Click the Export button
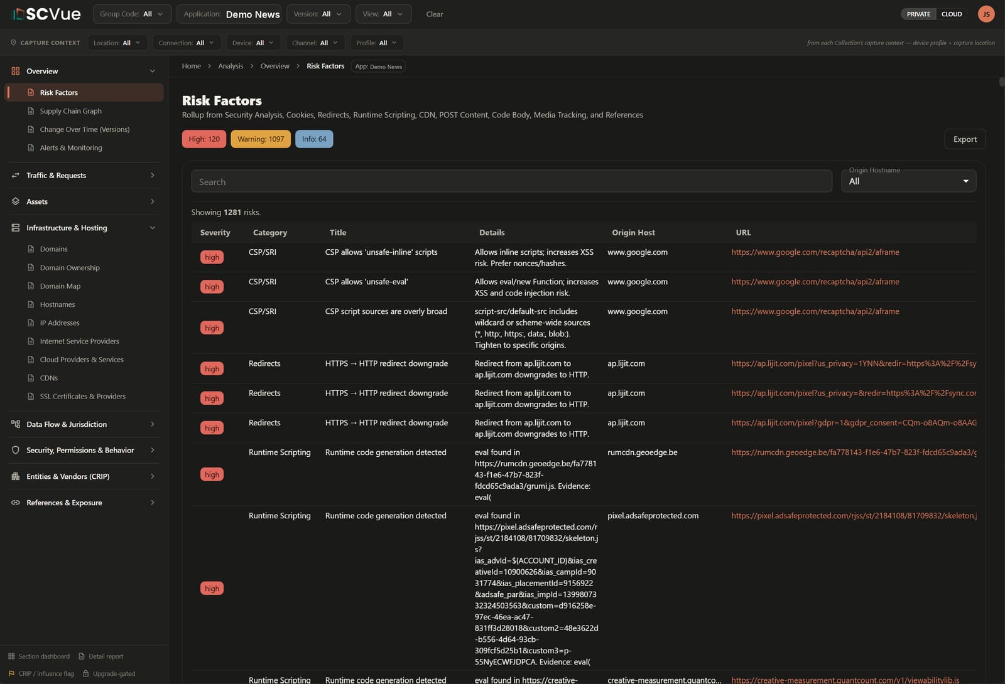Viewport: 1005px width, 684px height. pyautogui.click(x=965, y=139)
